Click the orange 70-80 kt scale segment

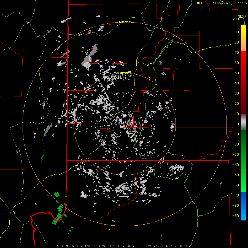tap(243, 47)
